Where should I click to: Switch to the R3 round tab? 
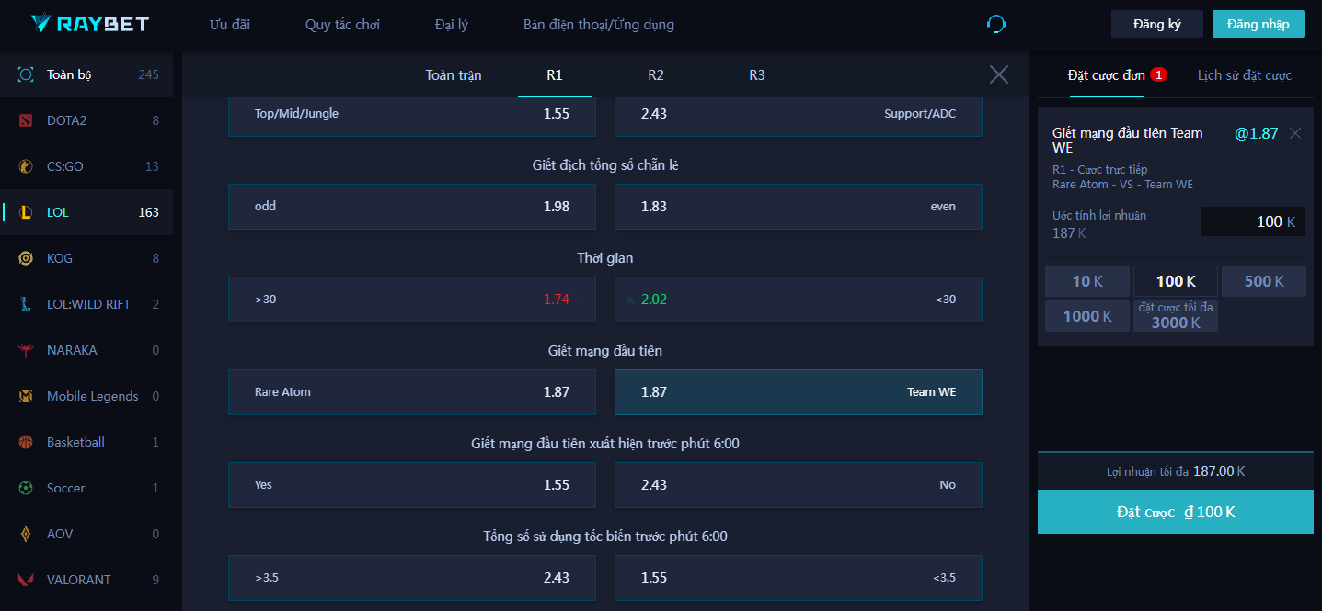(757, 75)
